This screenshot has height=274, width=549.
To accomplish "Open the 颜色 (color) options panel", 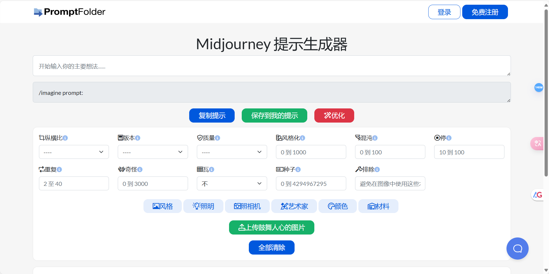I will (x=337, y=206).
